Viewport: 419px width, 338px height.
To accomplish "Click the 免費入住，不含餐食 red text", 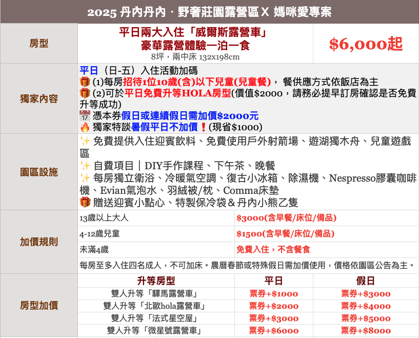I will (273, 250).
